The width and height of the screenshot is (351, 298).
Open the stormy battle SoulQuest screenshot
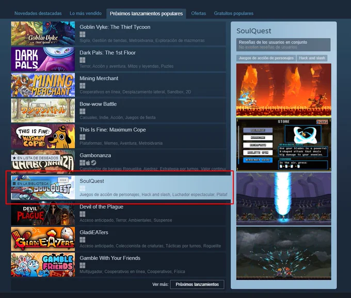click(283, 253)
